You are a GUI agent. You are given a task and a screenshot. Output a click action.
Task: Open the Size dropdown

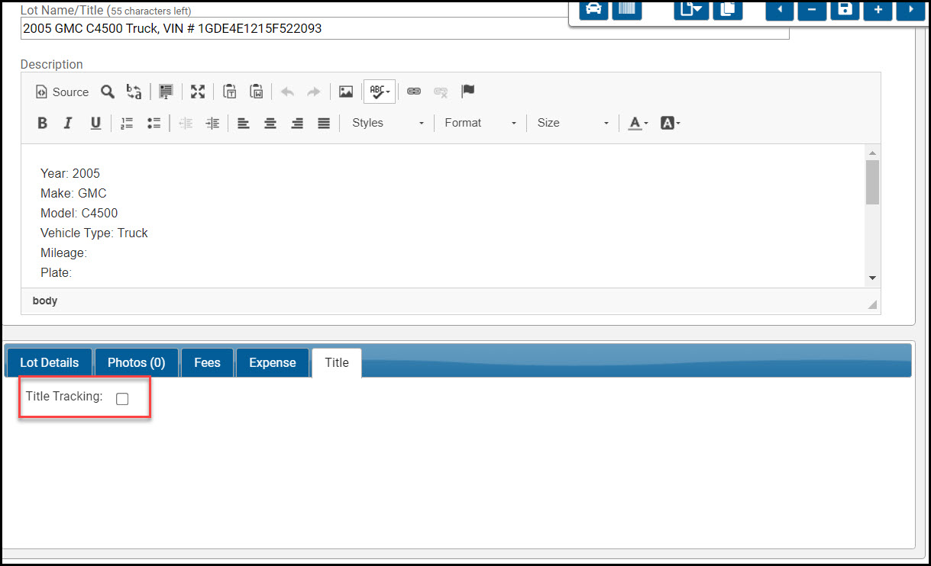tap(573, 123)
